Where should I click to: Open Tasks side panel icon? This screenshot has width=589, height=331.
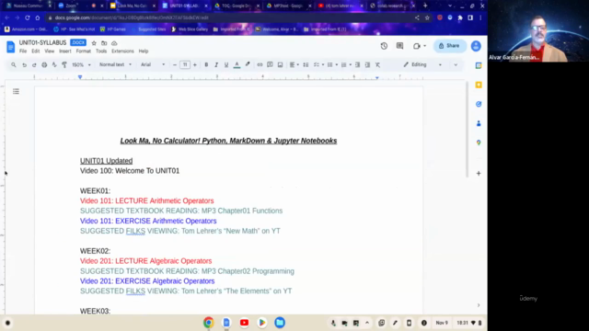479,104
